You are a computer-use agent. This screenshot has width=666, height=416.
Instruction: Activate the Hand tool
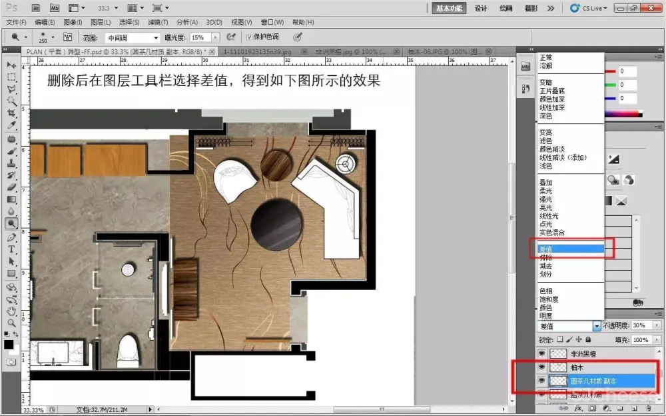[x=11, y=311]
